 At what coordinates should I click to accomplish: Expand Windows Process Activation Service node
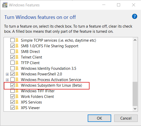7,80
